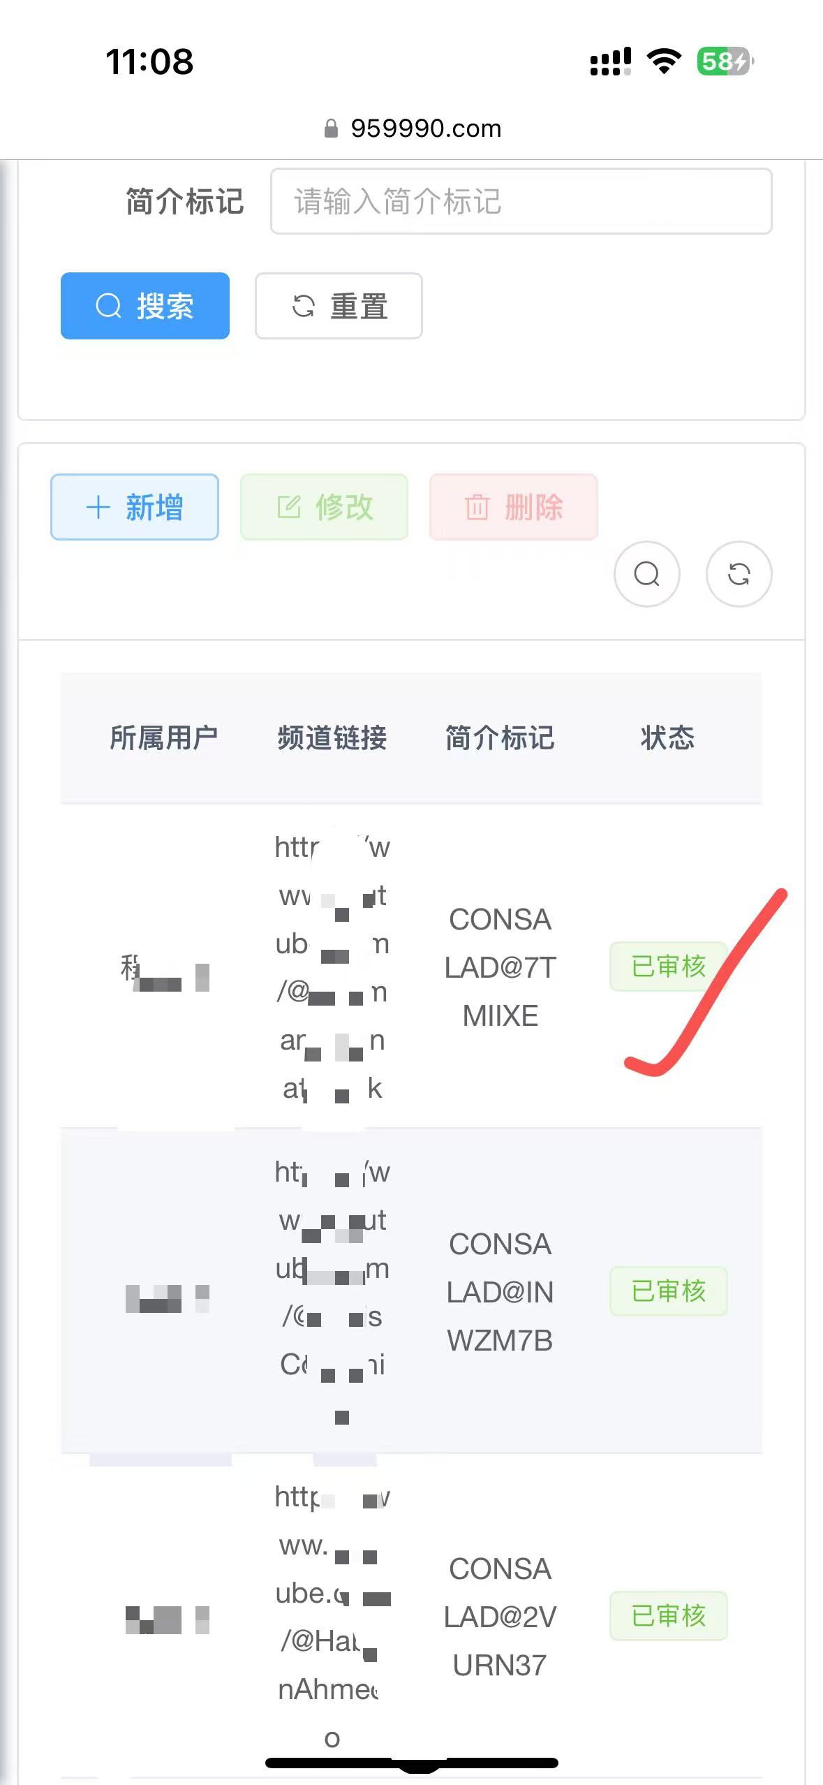823x1785 pixels.
Task: Click the blue 搜索 search button
Action: coord(145,306)
